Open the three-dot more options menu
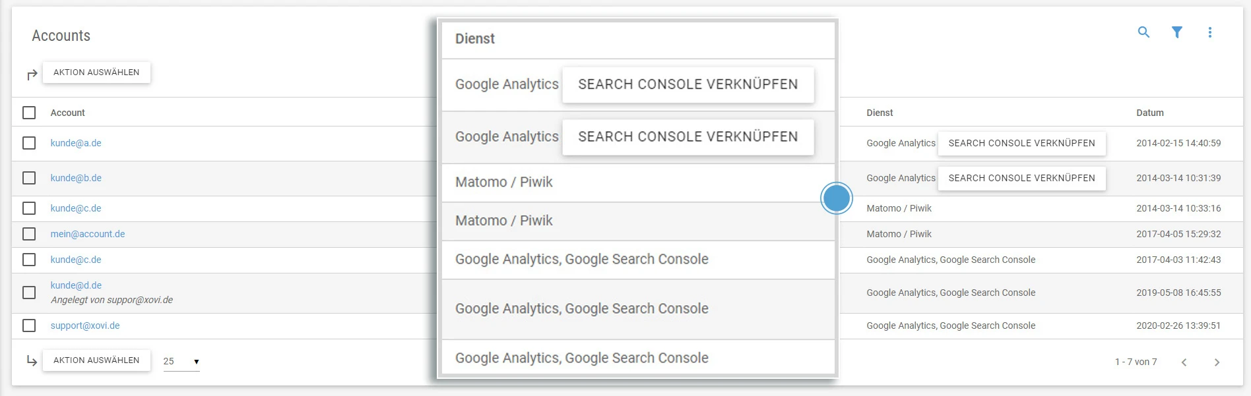Screen dimensions: 1251x396 click(1209, 32)
